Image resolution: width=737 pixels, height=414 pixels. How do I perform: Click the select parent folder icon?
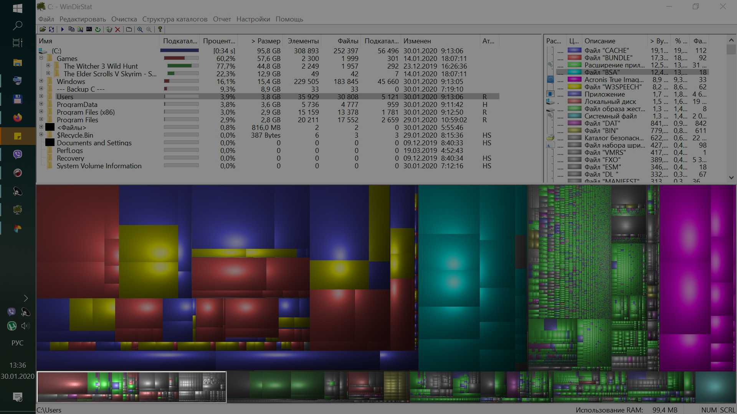coord(129,29)
